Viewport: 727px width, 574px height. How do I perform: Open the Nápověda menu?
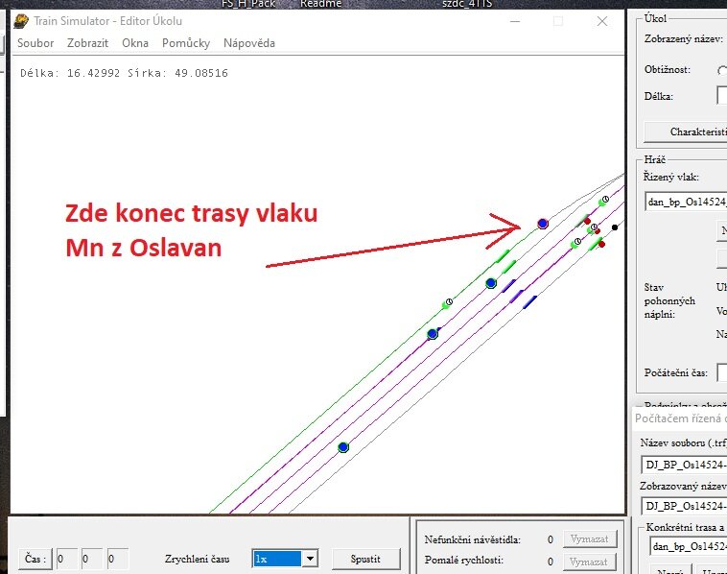coord(249,43)
